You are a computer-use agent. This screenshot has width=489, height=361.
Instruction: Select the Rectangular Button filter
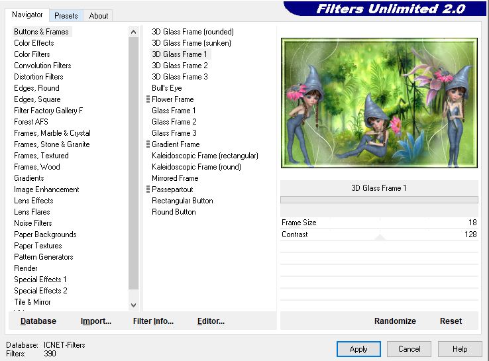182,201
